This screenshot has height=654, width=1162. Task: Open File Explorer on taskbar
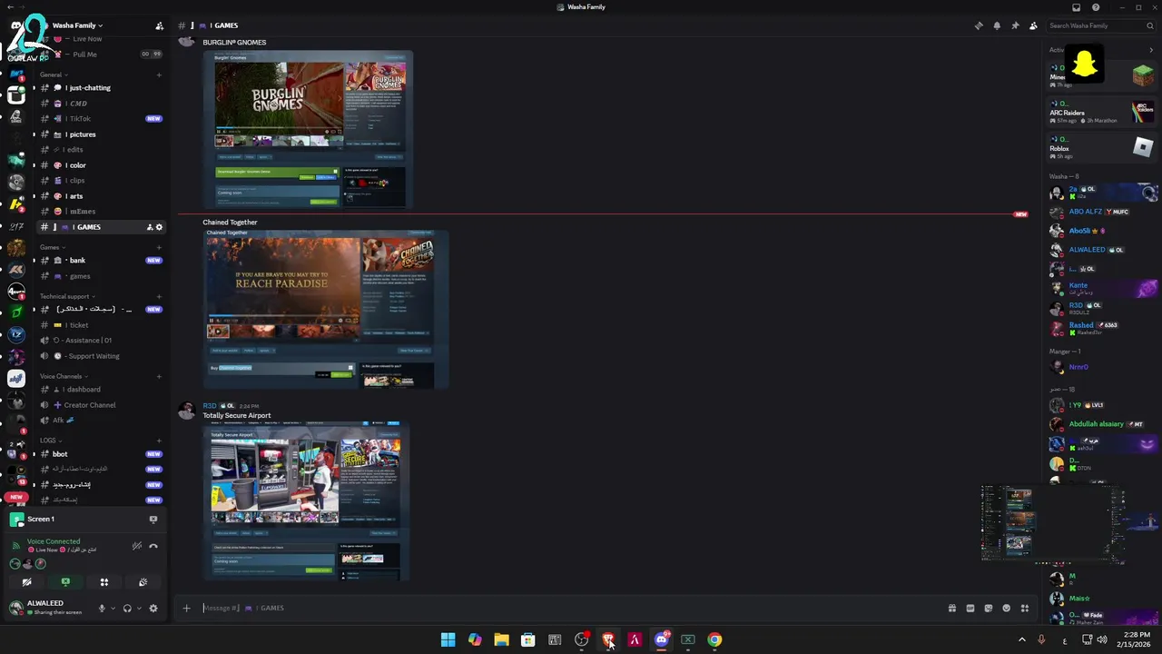coord(501,639)
